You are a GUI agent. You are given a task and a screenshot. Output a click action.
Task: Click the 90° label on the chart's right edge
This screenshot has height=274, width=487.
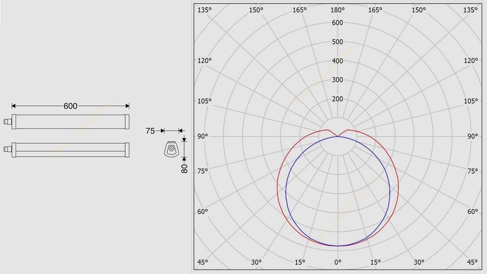[x=472, y=136]
